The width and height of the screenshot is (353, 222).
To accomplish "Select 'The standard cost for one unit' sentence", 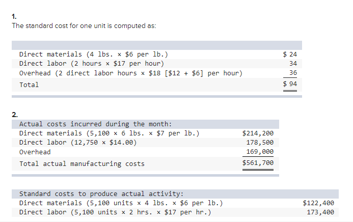I will point(84,26).
